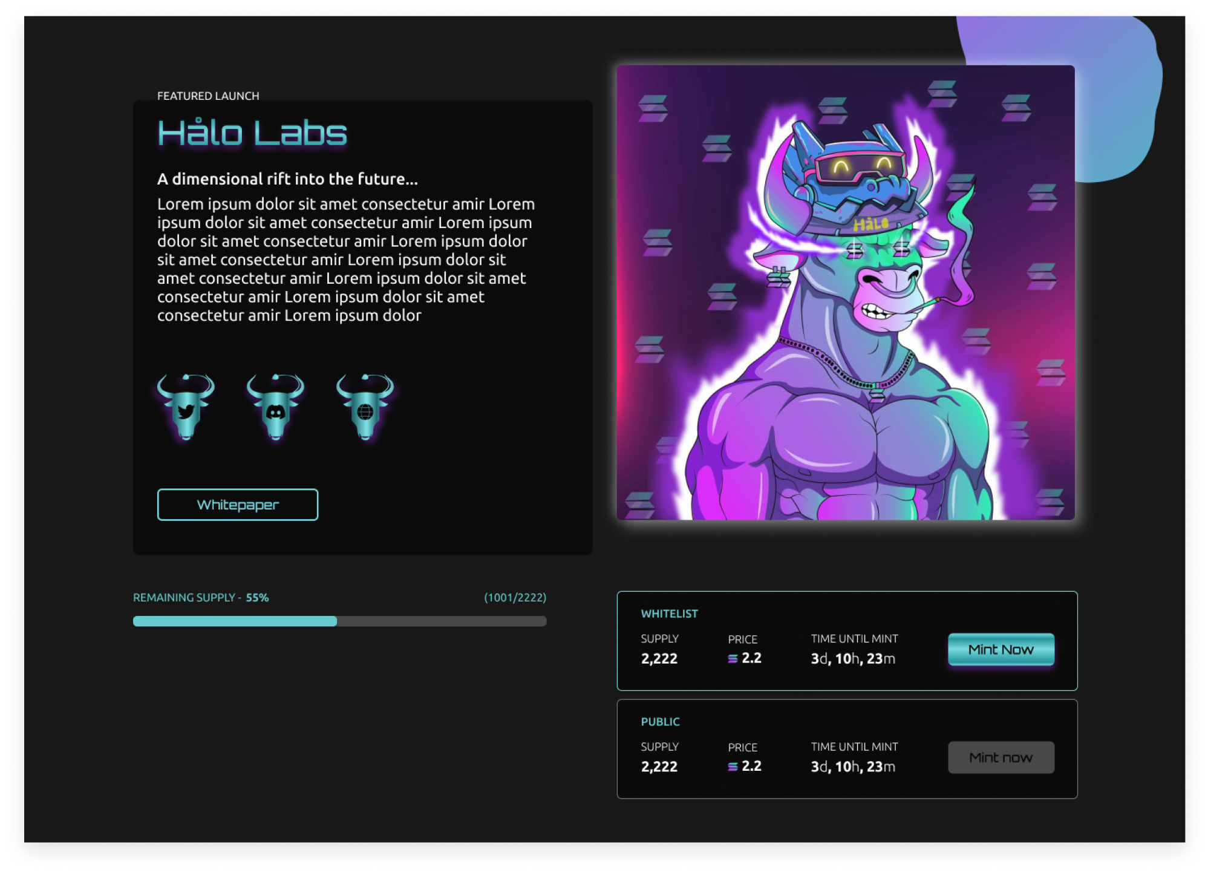This screenshot has height=873, width=1208.
Task: Open the Twitter bull icon link
Action: tap(186, 407)
